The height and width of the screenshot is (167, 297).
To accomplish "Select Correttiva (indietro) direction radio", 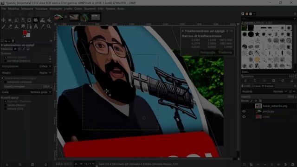I will click(5, 61).
